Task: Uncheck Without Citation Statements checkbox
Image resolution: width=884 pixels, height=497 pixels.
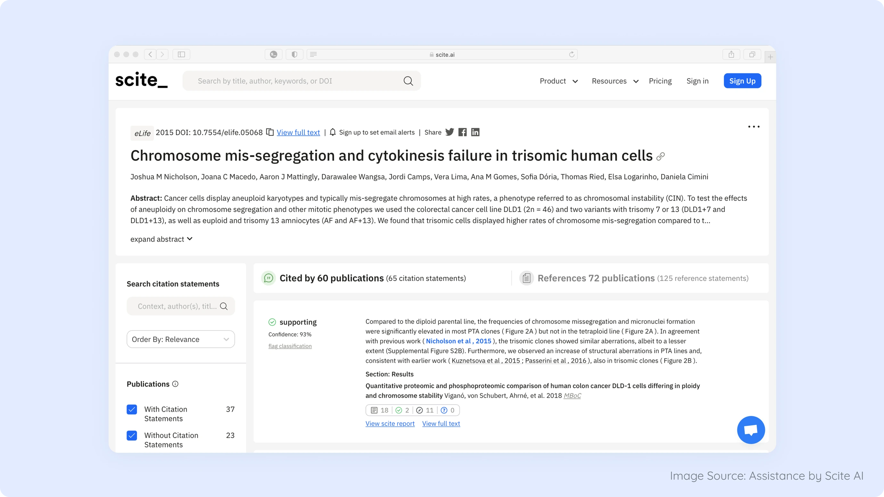Action: click(132, 435)
